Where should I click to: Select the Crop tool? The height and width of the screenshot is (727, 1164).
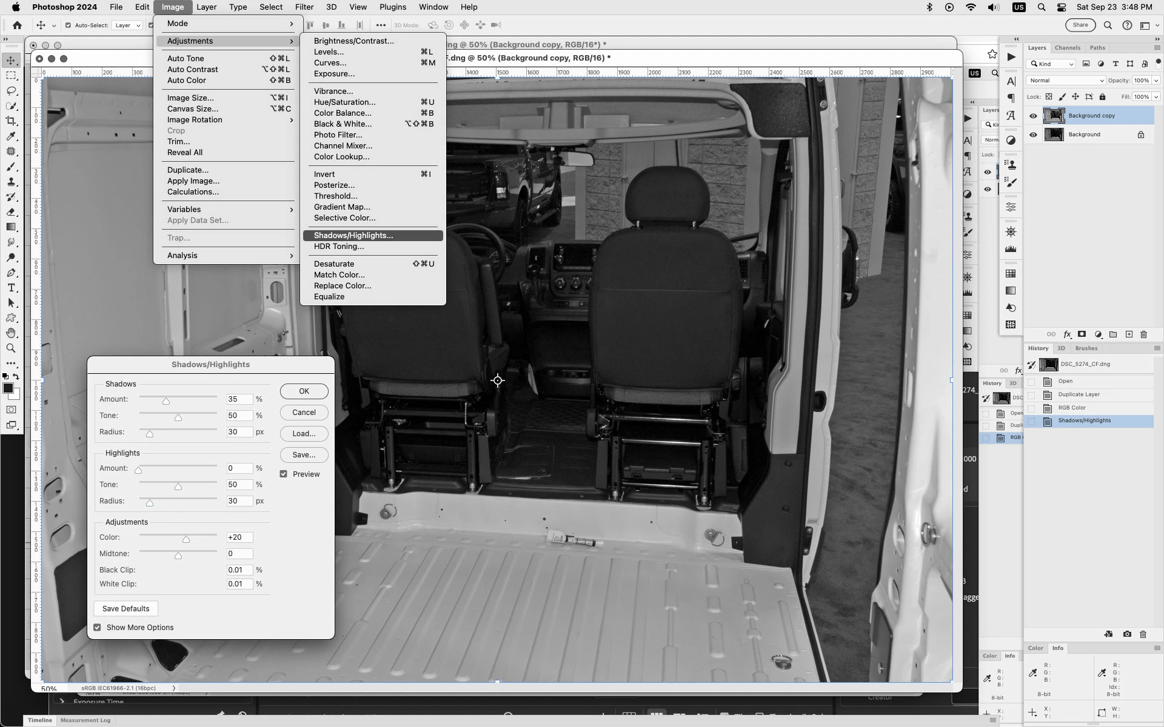click(11, 121)
